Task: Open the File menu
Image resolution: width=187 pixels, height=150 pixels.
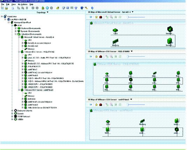Action: [3, 5]
